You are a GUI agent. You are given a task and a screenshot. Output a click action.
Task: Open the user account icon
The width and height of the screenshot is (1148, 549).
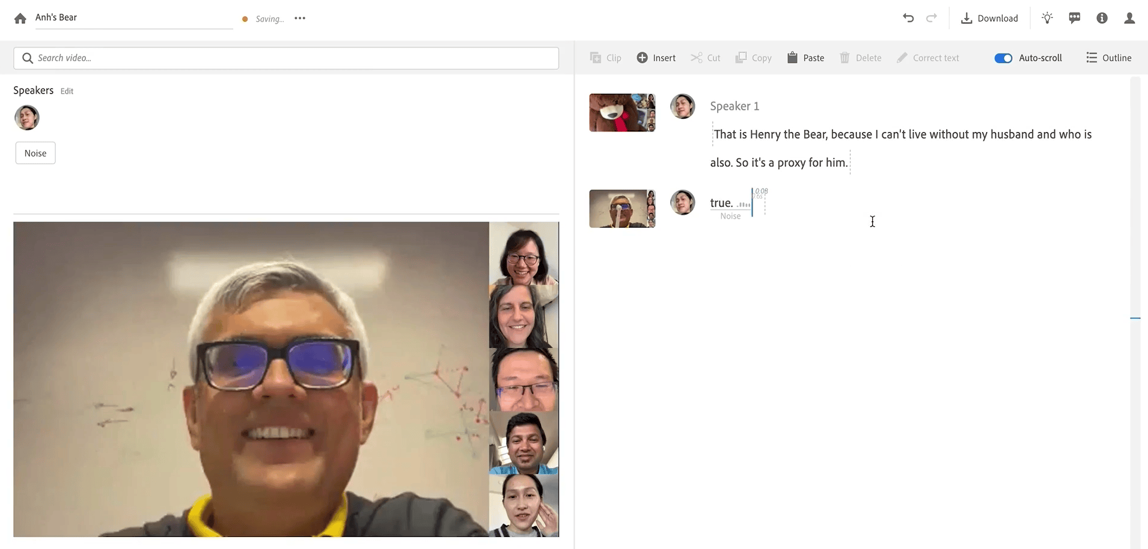1129,18
